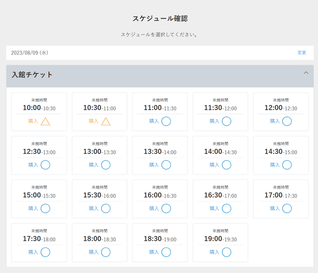Choose the 17:30-18:00 time slot card

click(x=39, y=239)
